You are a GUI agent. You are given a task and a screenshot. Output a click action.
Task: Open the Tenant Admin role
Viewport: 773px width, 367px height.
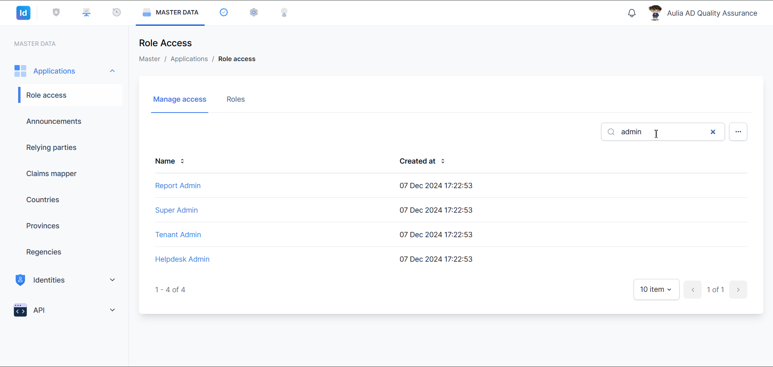(178, 235)
